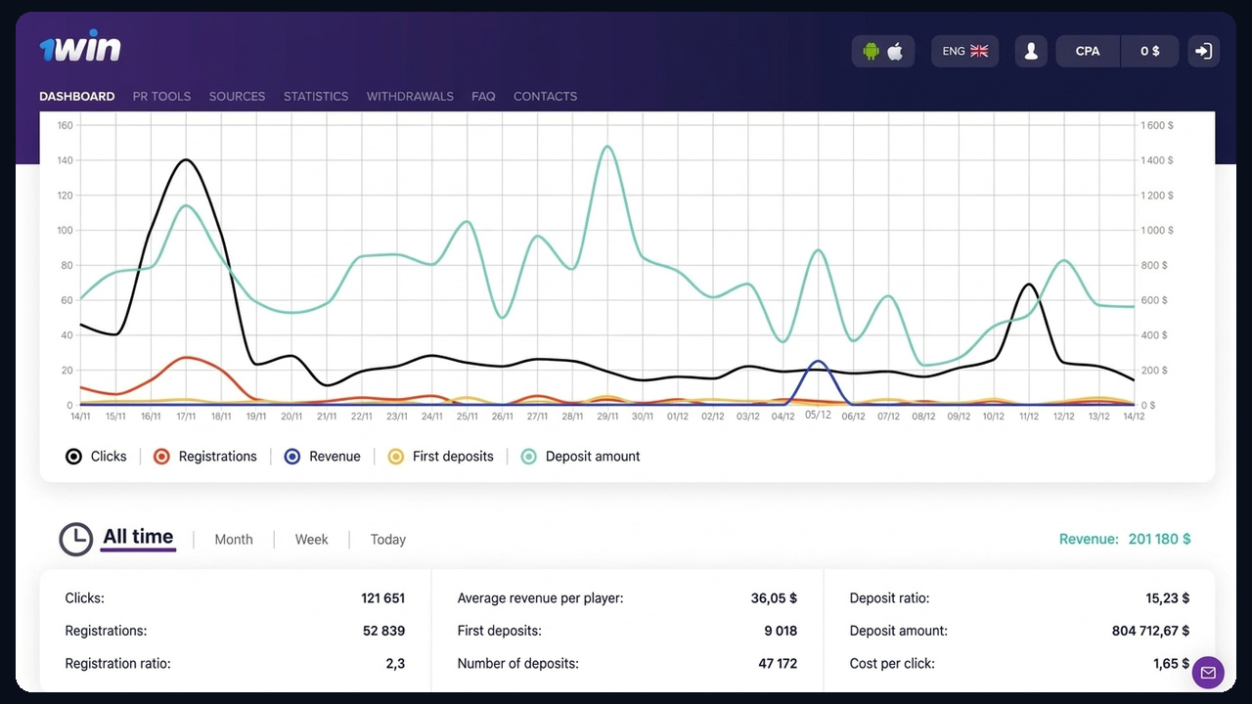Screen dimensions: 1252x704
Task: Toggle the Clicks series in legend
Action: pyautogui.click(x=96, y=457)
